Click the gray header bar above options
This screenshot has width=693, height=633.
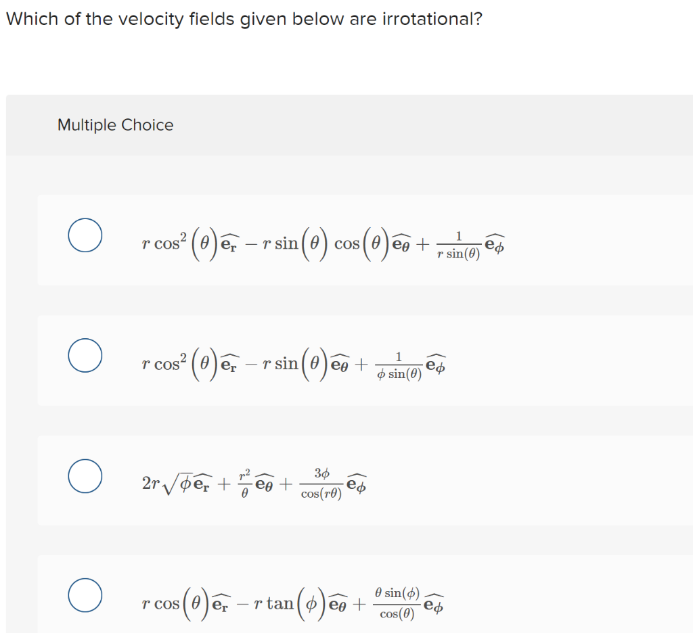346,124
